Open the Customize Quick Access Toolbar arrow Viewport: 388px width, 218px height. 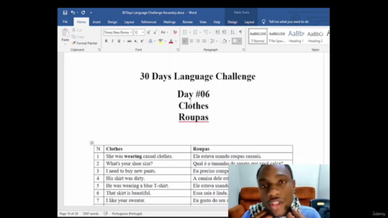pyautogui.click(x=91, y=13)
